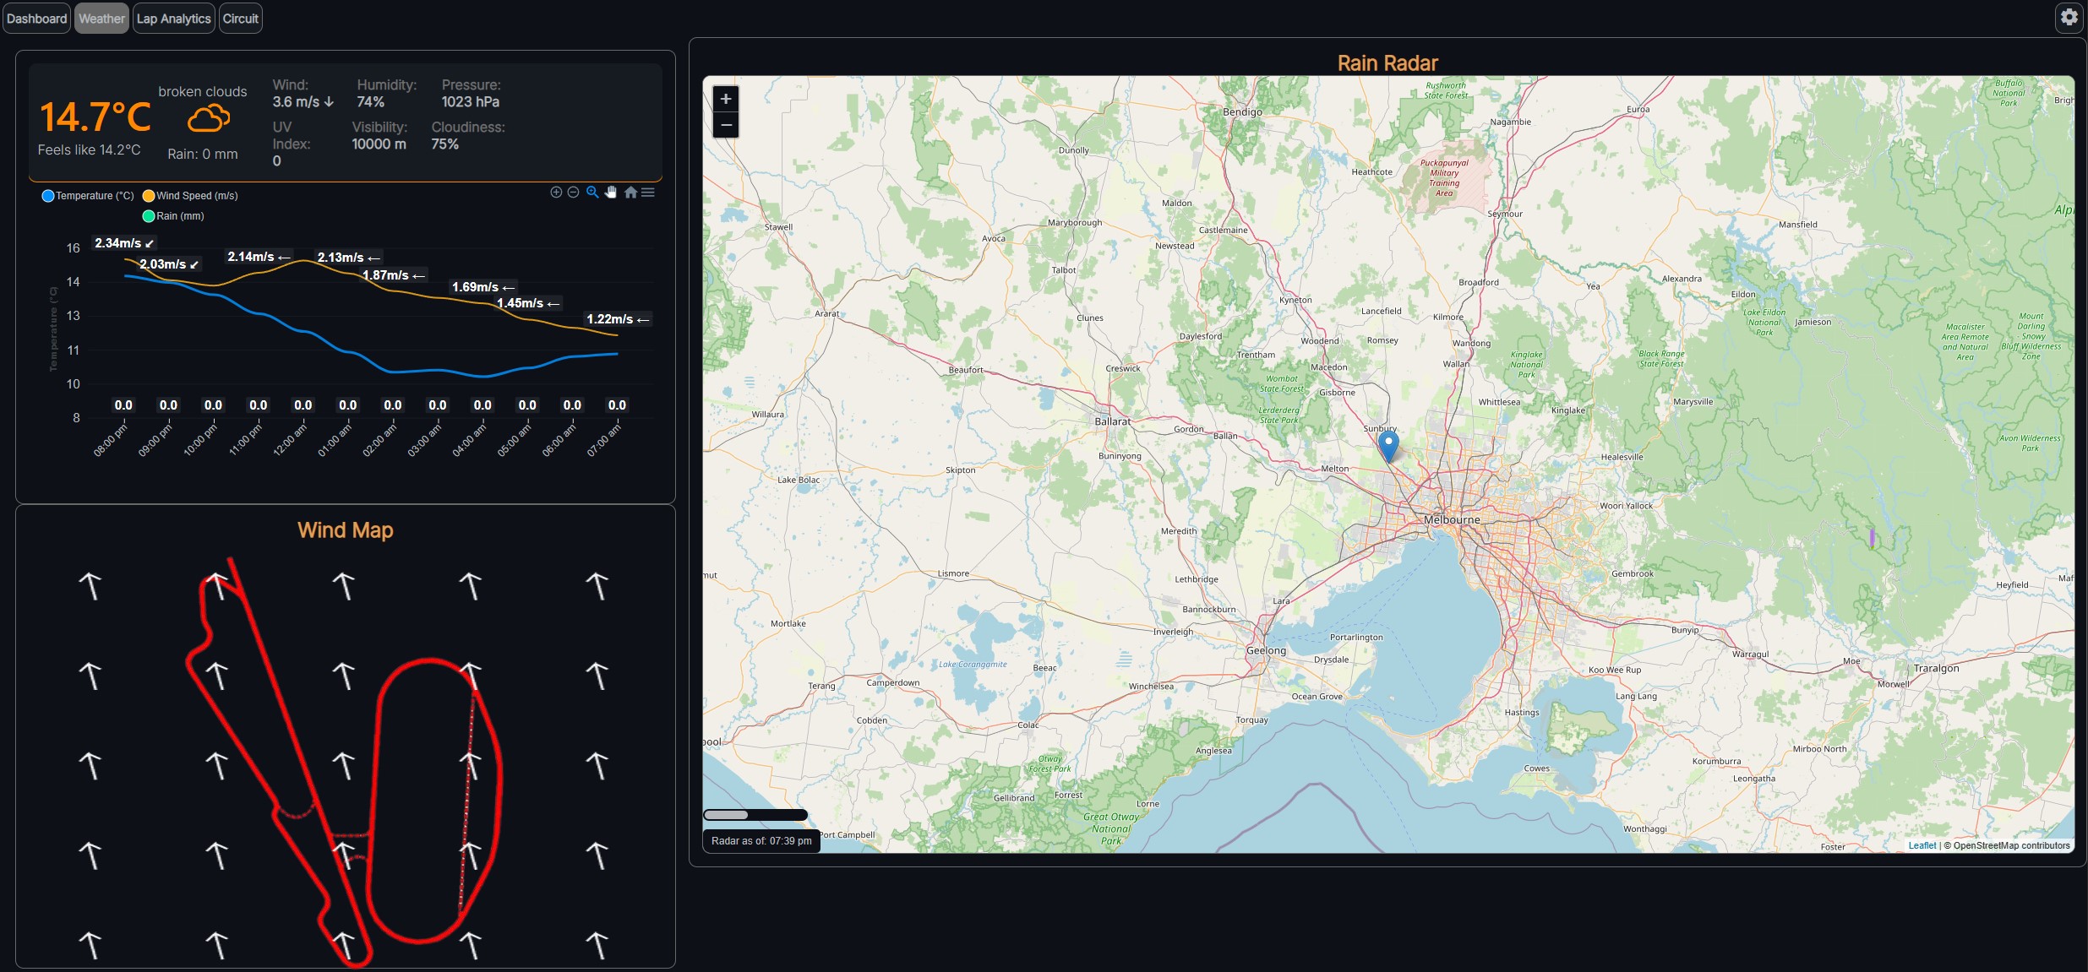The height and width of the screenshot is (972, 2088).
Task: Click the Leaflet attribution link
Action: [x=1922, y=845]
